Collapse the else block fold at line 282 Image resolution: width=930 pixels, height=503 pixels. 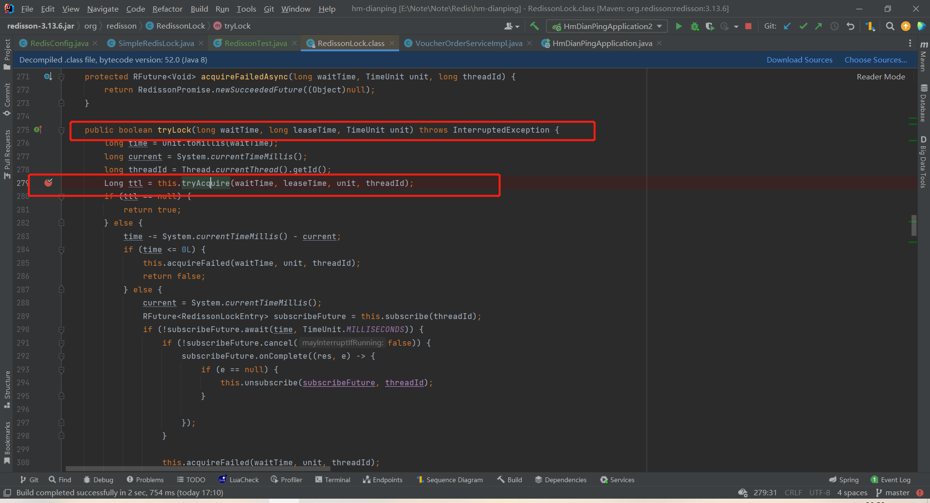pos(62,223)
